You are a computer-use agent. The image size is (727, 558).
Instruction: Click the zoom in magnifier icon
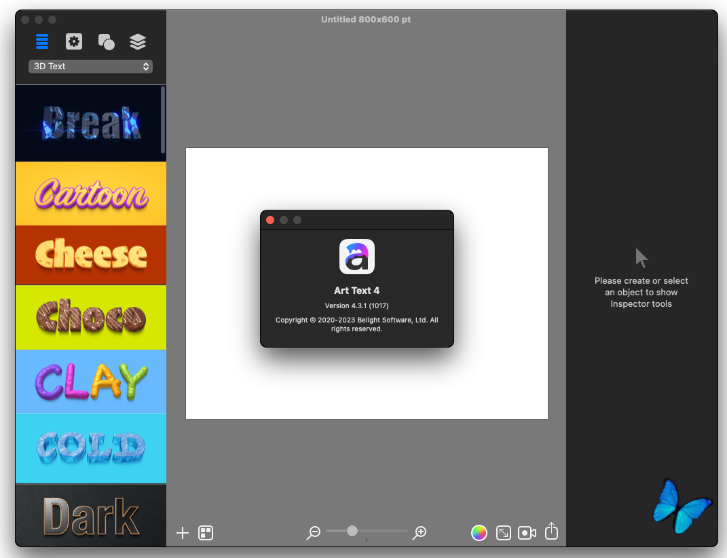420,532
